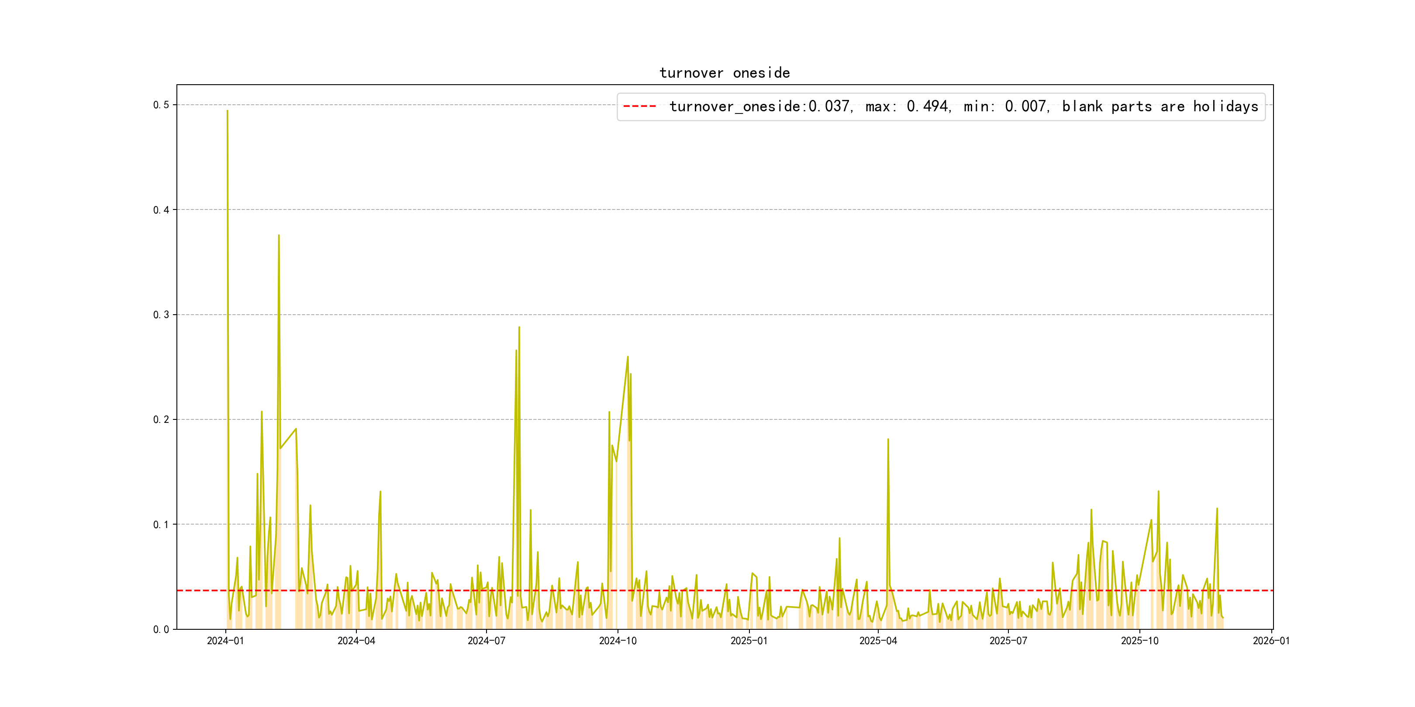Screen dimensions: 1415x707
Task: Click the peak of the April 2025 spike
Action: click(x=888, y=439)
